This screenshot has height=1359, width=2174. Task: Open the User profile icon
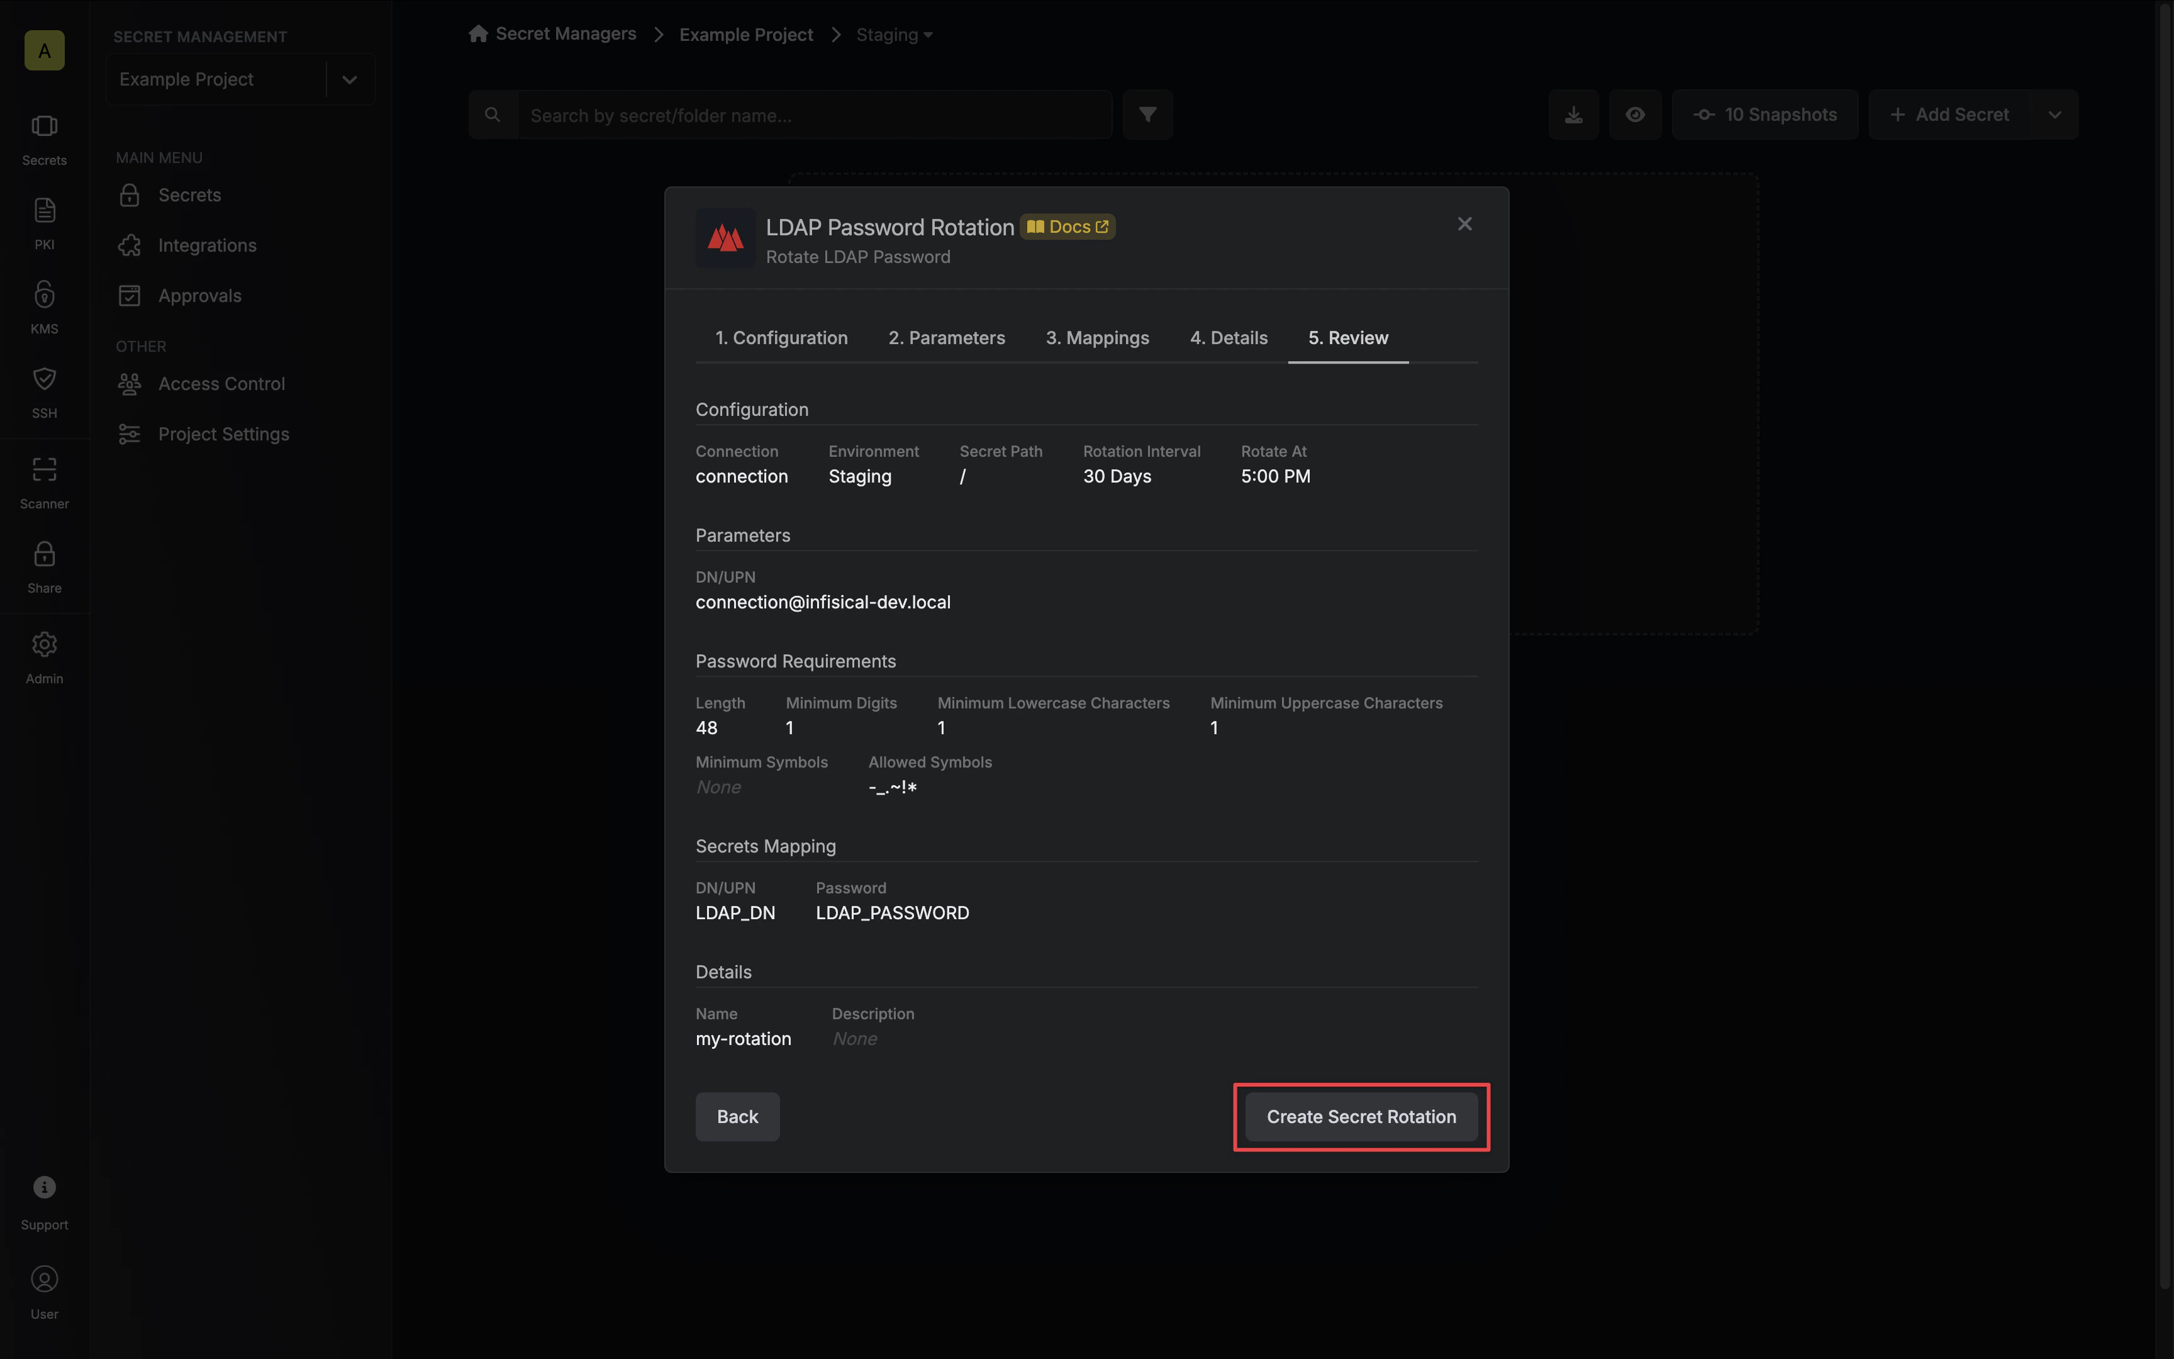coord(44,1279)
